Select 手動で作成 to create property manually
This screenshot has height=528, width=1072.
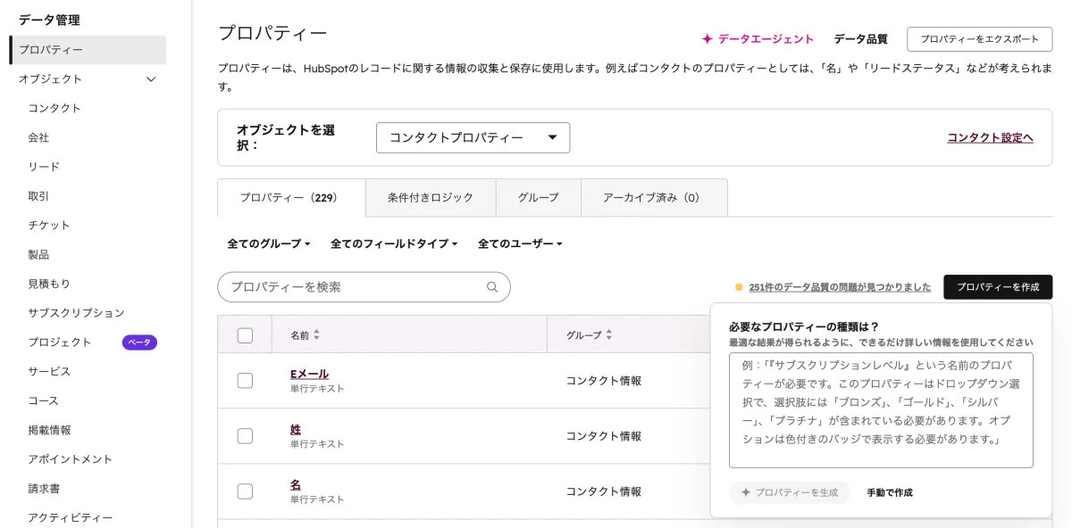tap(888, 491)
